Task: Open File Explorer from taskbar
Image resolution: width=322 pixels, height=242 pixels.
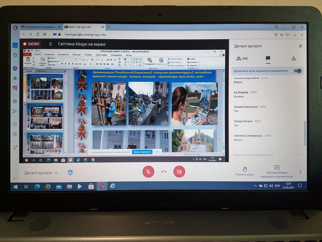Action: (70, 187)
